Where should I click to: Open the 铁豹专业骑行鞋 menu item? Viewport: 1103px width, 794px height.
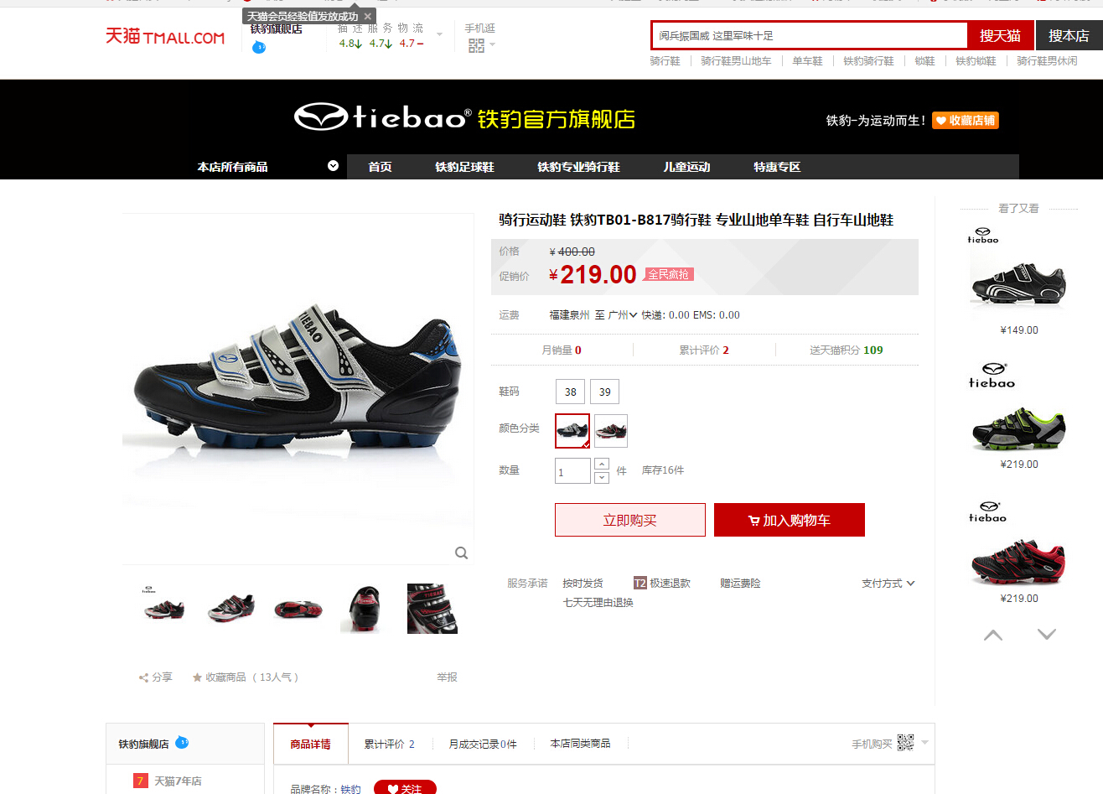(x=578, y=167)
